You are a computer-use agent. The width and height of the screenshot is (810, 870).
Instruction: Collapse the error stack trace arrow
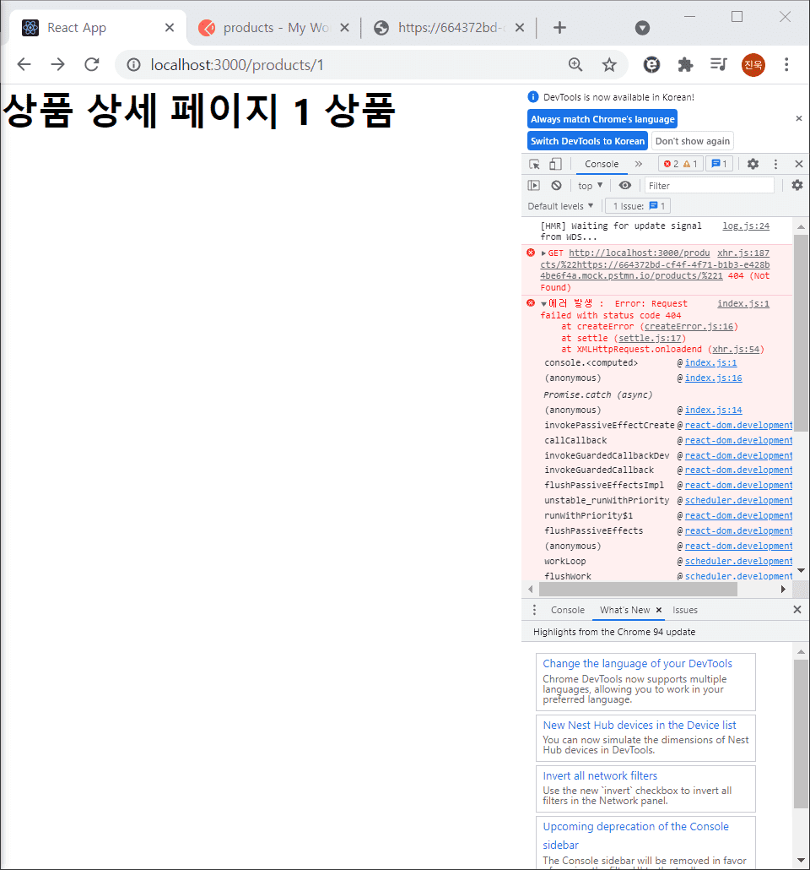pyautogui.click(x=544, y=304)
